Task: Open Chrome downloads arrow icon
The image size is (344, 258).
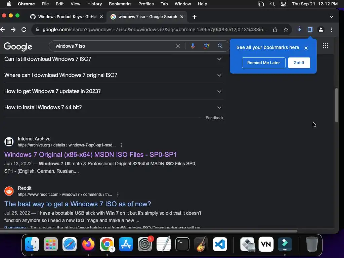Action: pyautogui.click(x=299, y=30)
